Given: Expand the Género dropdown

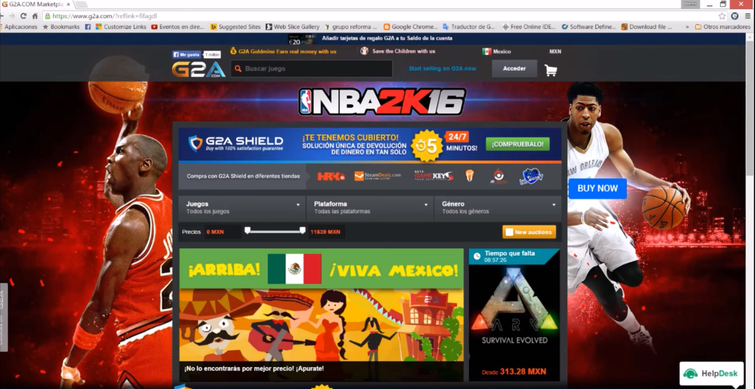Looking at the screenshot, I should click(498, 207).
